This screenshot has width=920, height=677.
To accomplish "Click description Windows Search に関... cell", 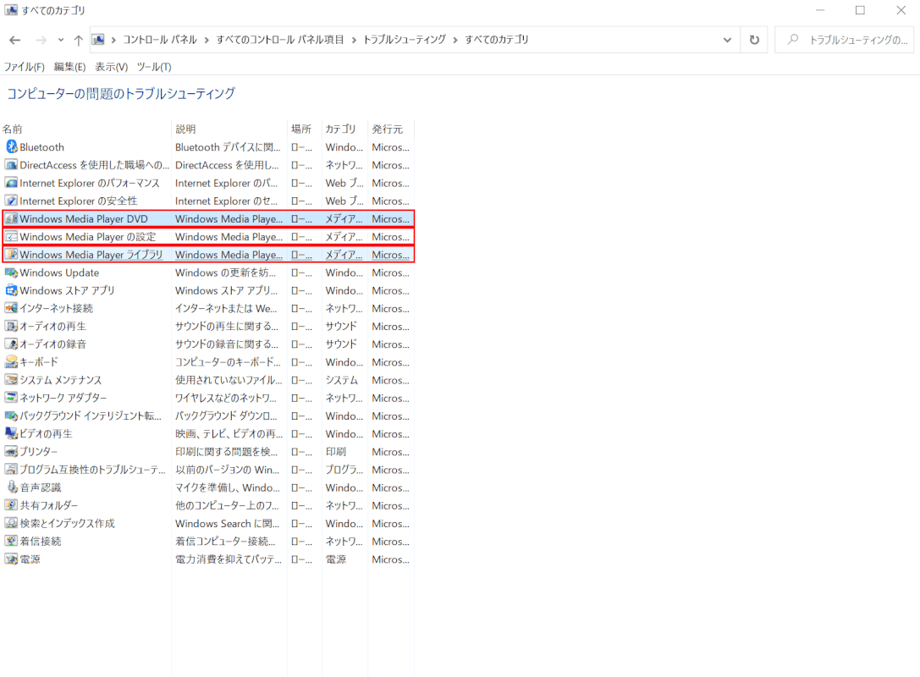I will pos(227,523).
